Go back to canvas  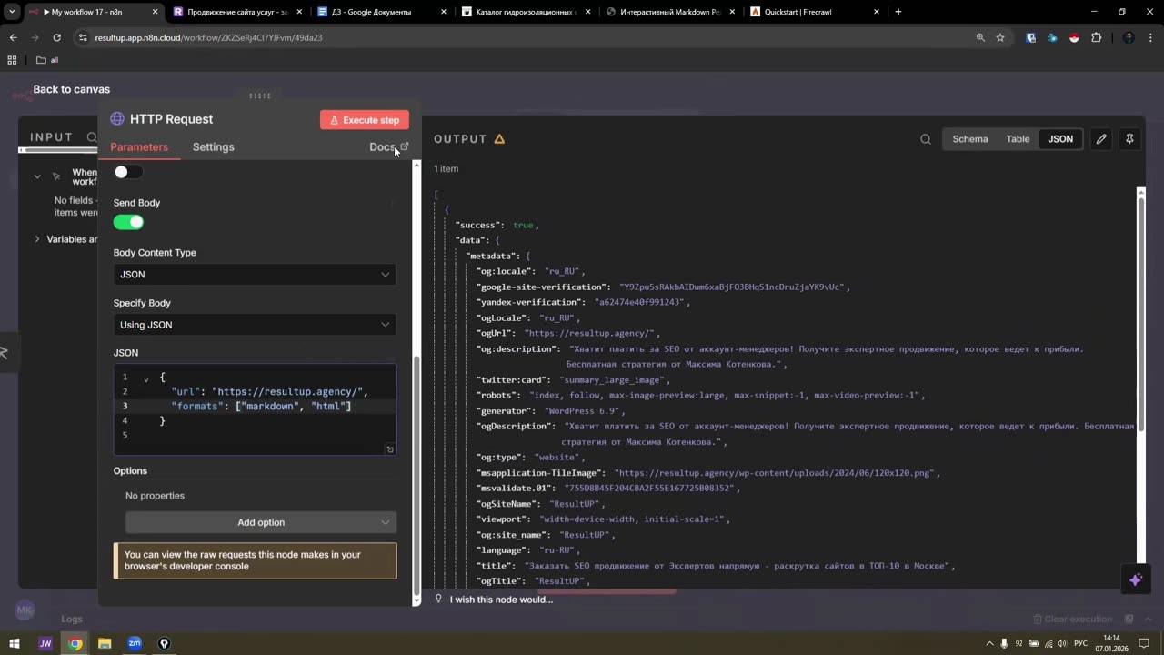[71, 89]
